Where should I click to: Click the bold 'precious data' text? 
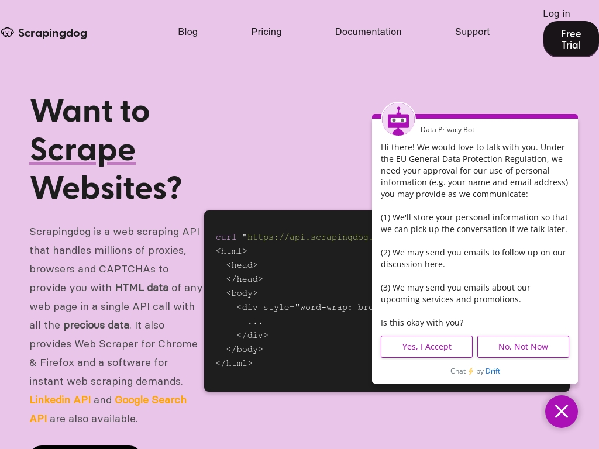[97, 325]
